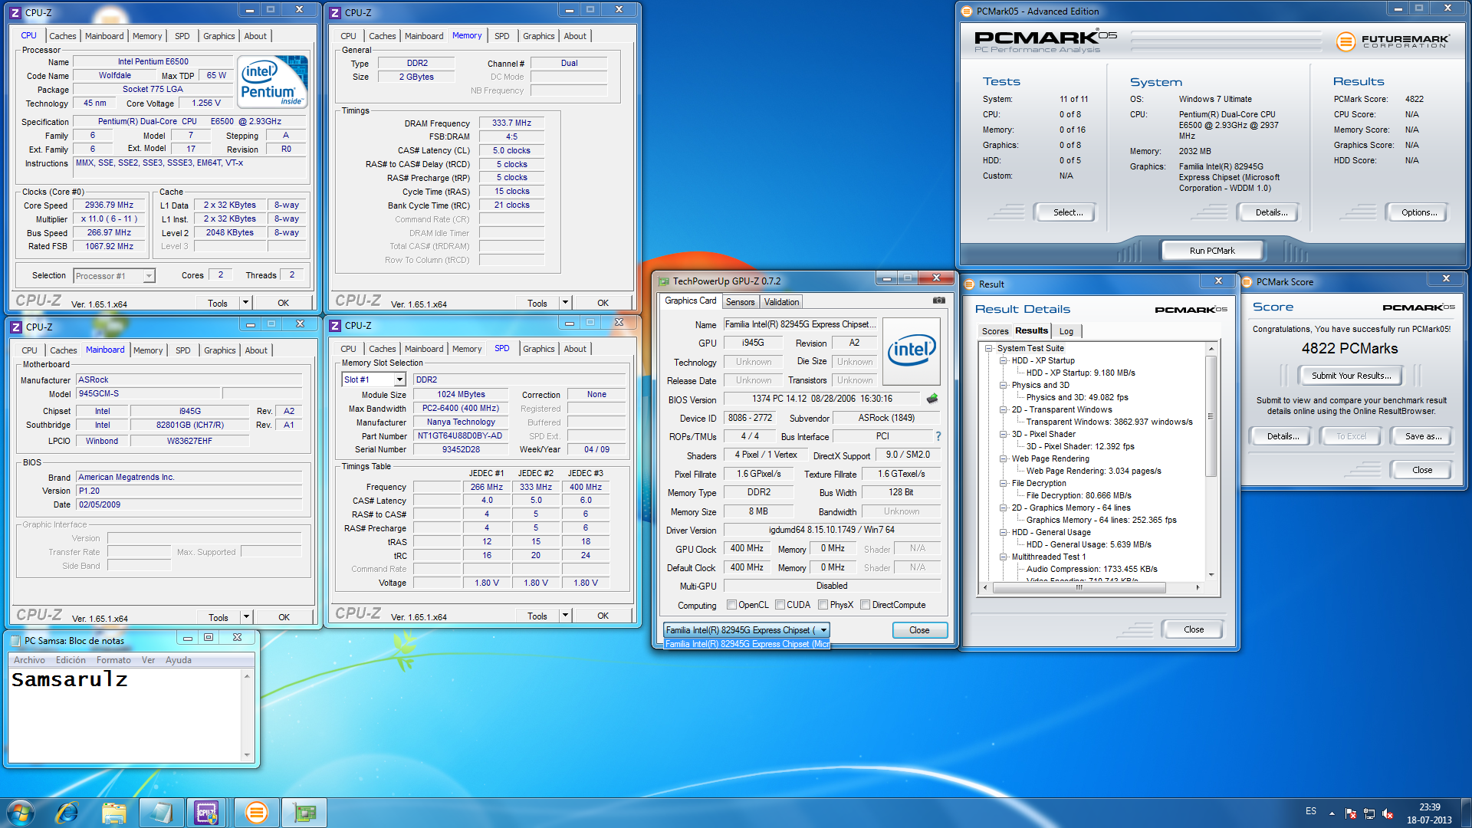Collapse the Physics and 3D tree node
The width and height of the screenshot is (1472, 828).
coord(1003,385)
